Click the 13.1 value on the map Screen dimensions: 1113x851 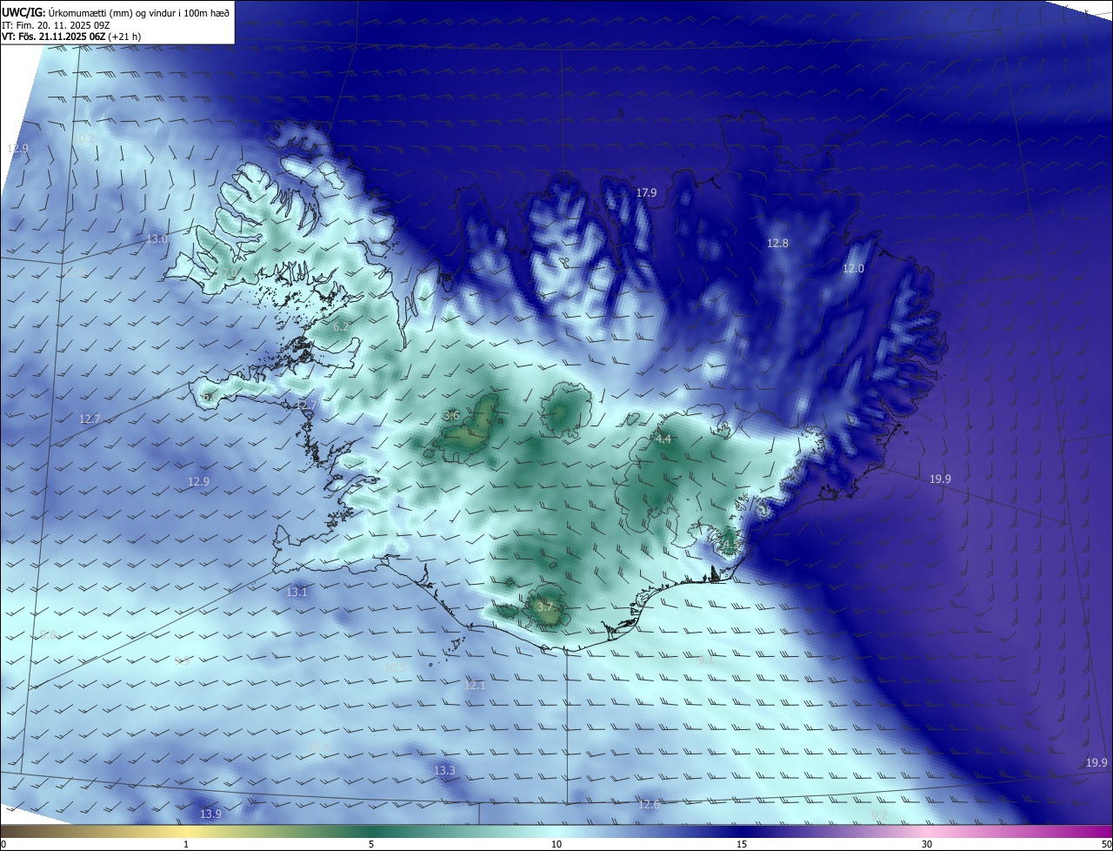coord(297,593)
